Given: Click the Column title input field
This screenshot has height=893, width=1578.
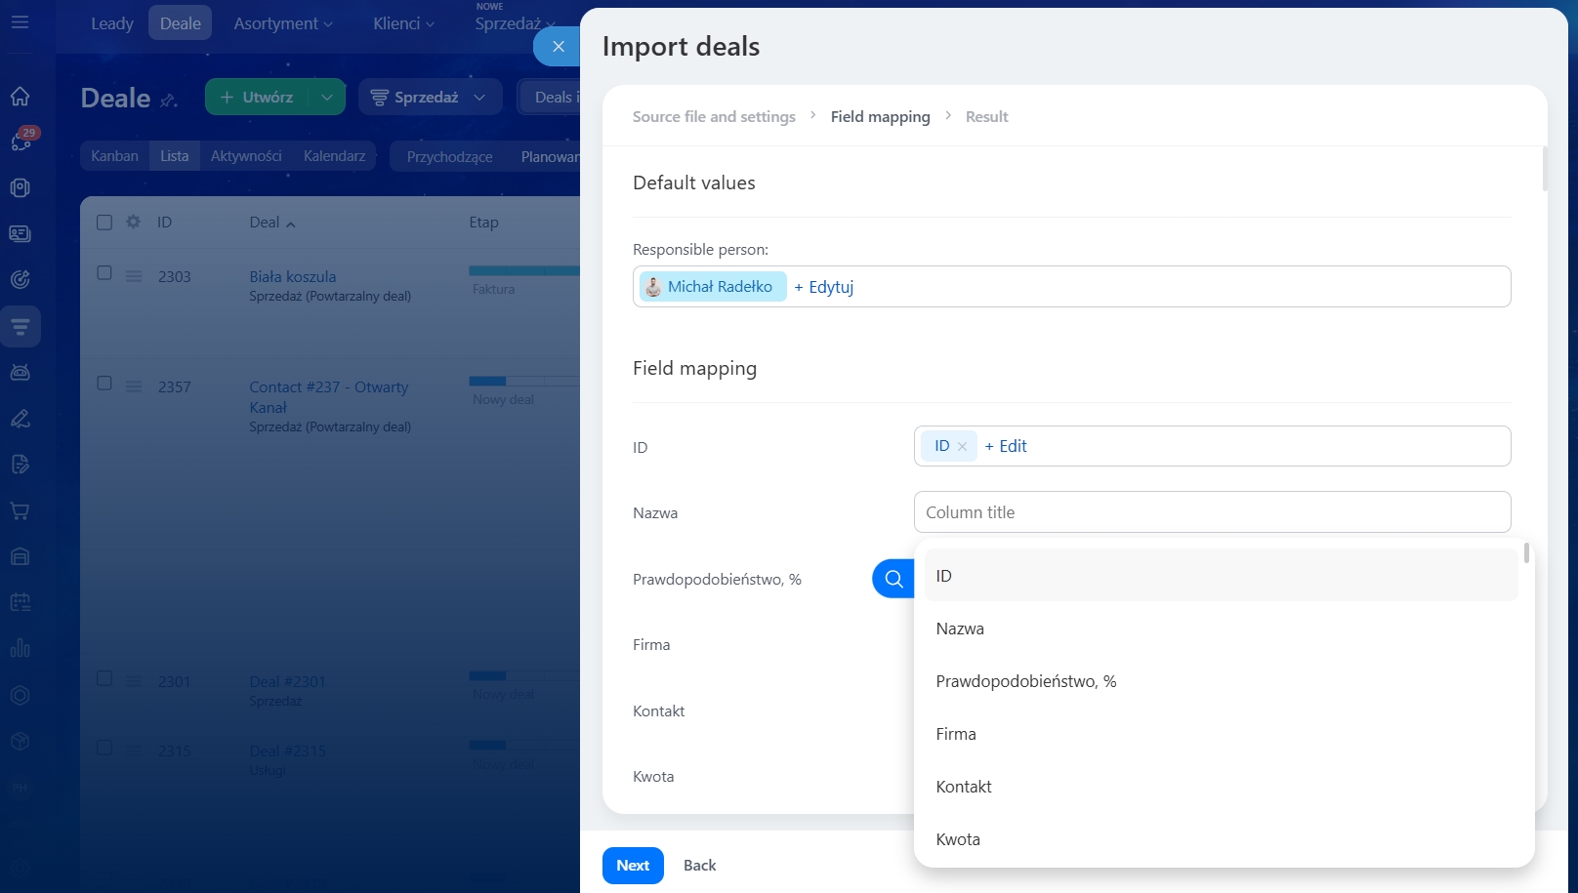Looking at the screenshot, I should tap(1211, 512).
